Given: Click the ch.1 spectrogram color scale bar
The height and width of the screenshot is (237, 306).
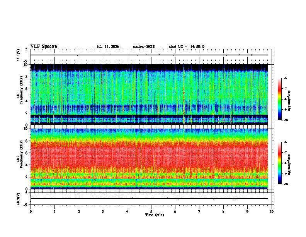Looking at the screenshot, I should tap(279, 99).
